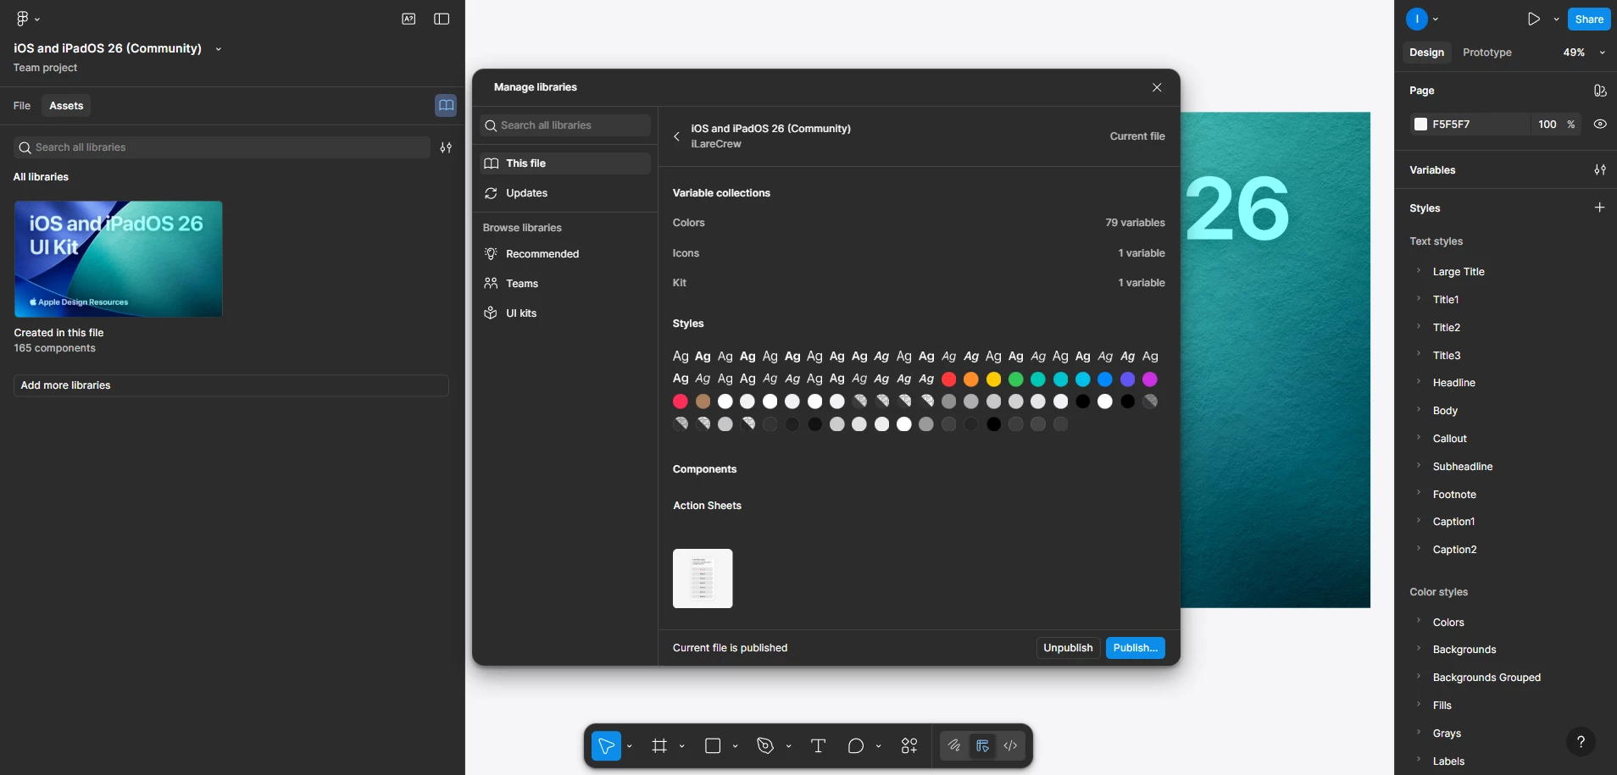This screenshot has width=1617, height=775.
Task: Open the Action Sheets component thumbnail
Action: tap(703, 578)
